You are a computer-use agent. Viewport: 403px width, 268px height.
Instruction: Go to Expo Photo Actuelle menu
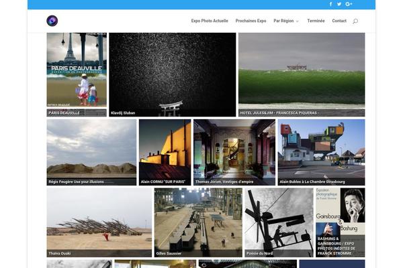pyautogui.click(x=210, y=21)
